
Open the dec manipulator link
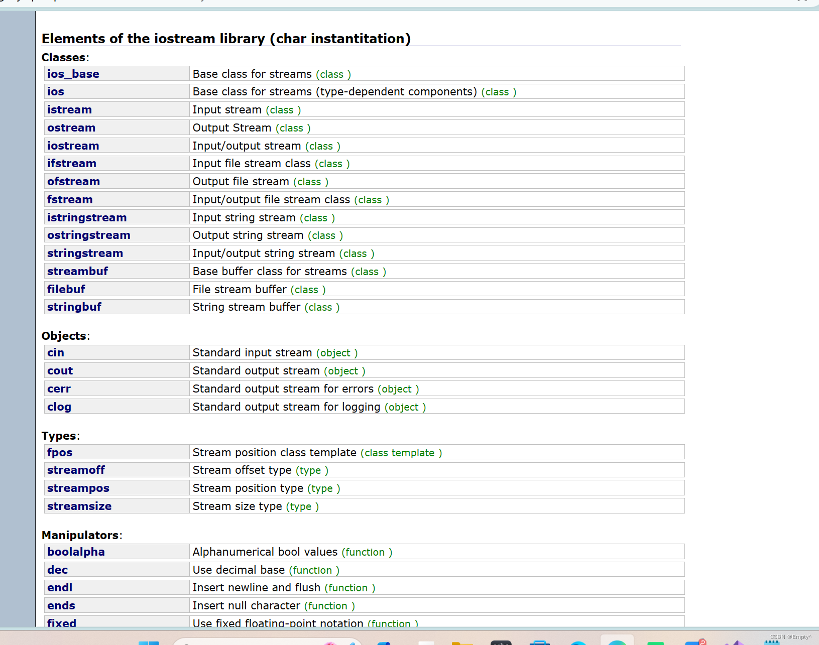(x=58, y=570)
